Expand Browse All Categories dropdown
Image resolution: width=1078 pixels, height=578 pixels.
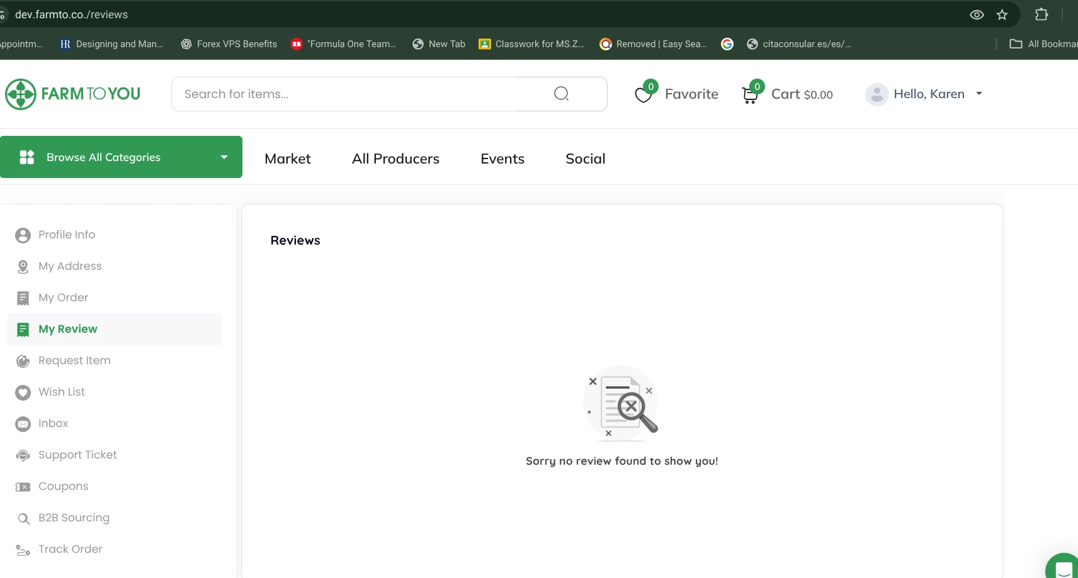click(x=121, y=157)
